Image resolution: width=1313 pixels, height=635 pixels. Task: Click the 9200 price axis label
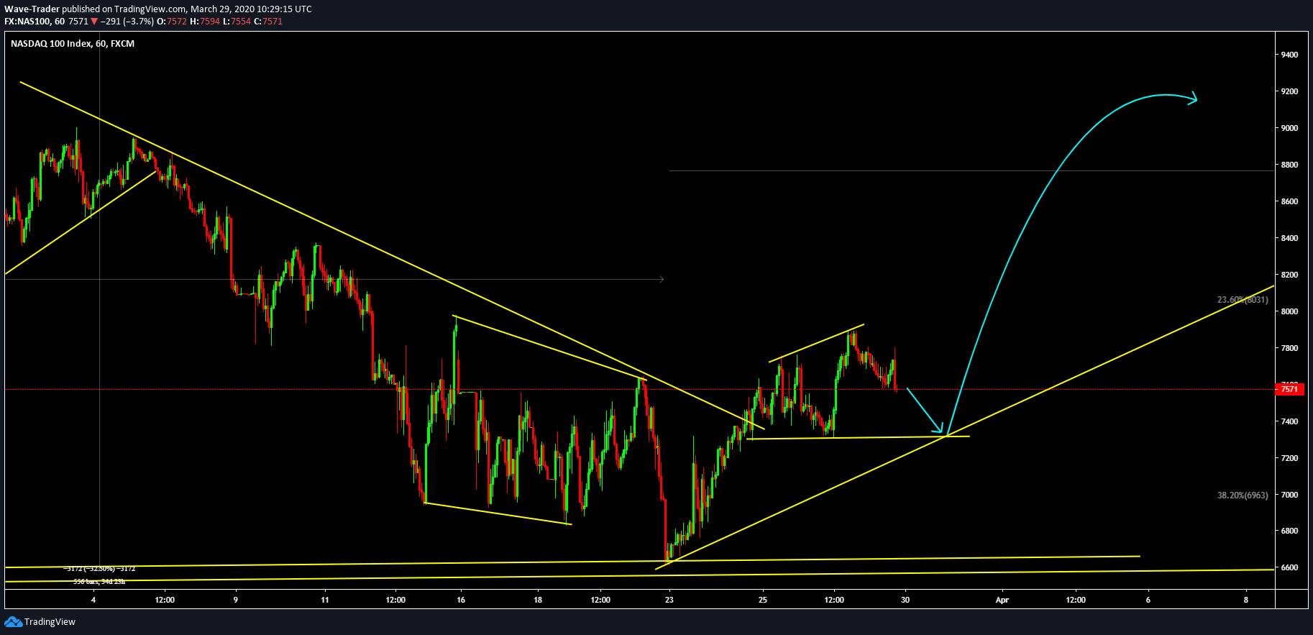pos(1289,92)
